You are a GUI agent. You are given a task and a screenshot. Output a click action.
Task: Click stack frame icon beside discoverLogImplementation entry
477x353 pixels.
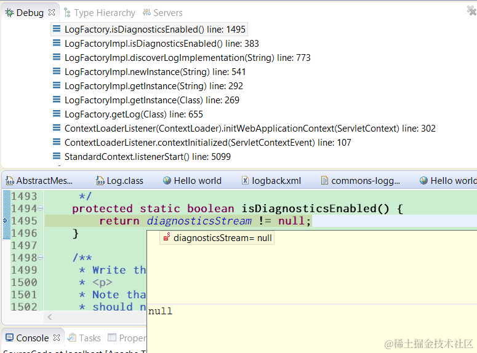coord(57,57)
